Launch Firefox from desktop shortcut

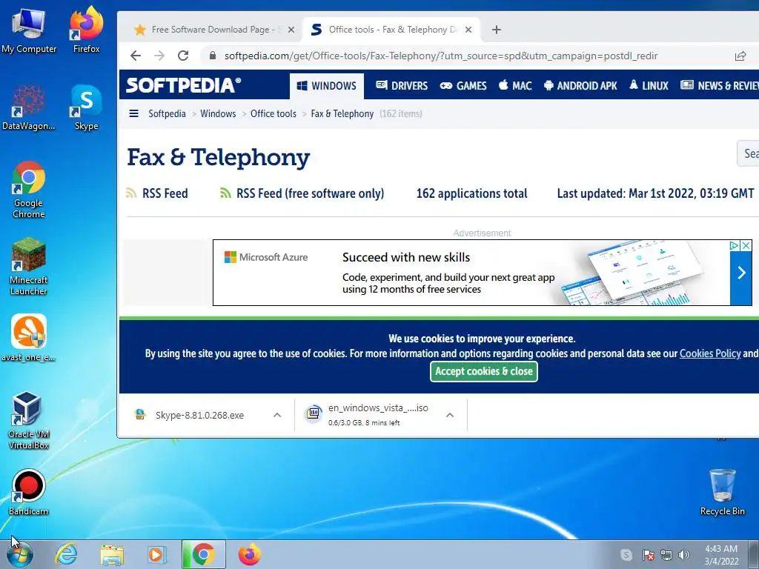click(86, 30)
